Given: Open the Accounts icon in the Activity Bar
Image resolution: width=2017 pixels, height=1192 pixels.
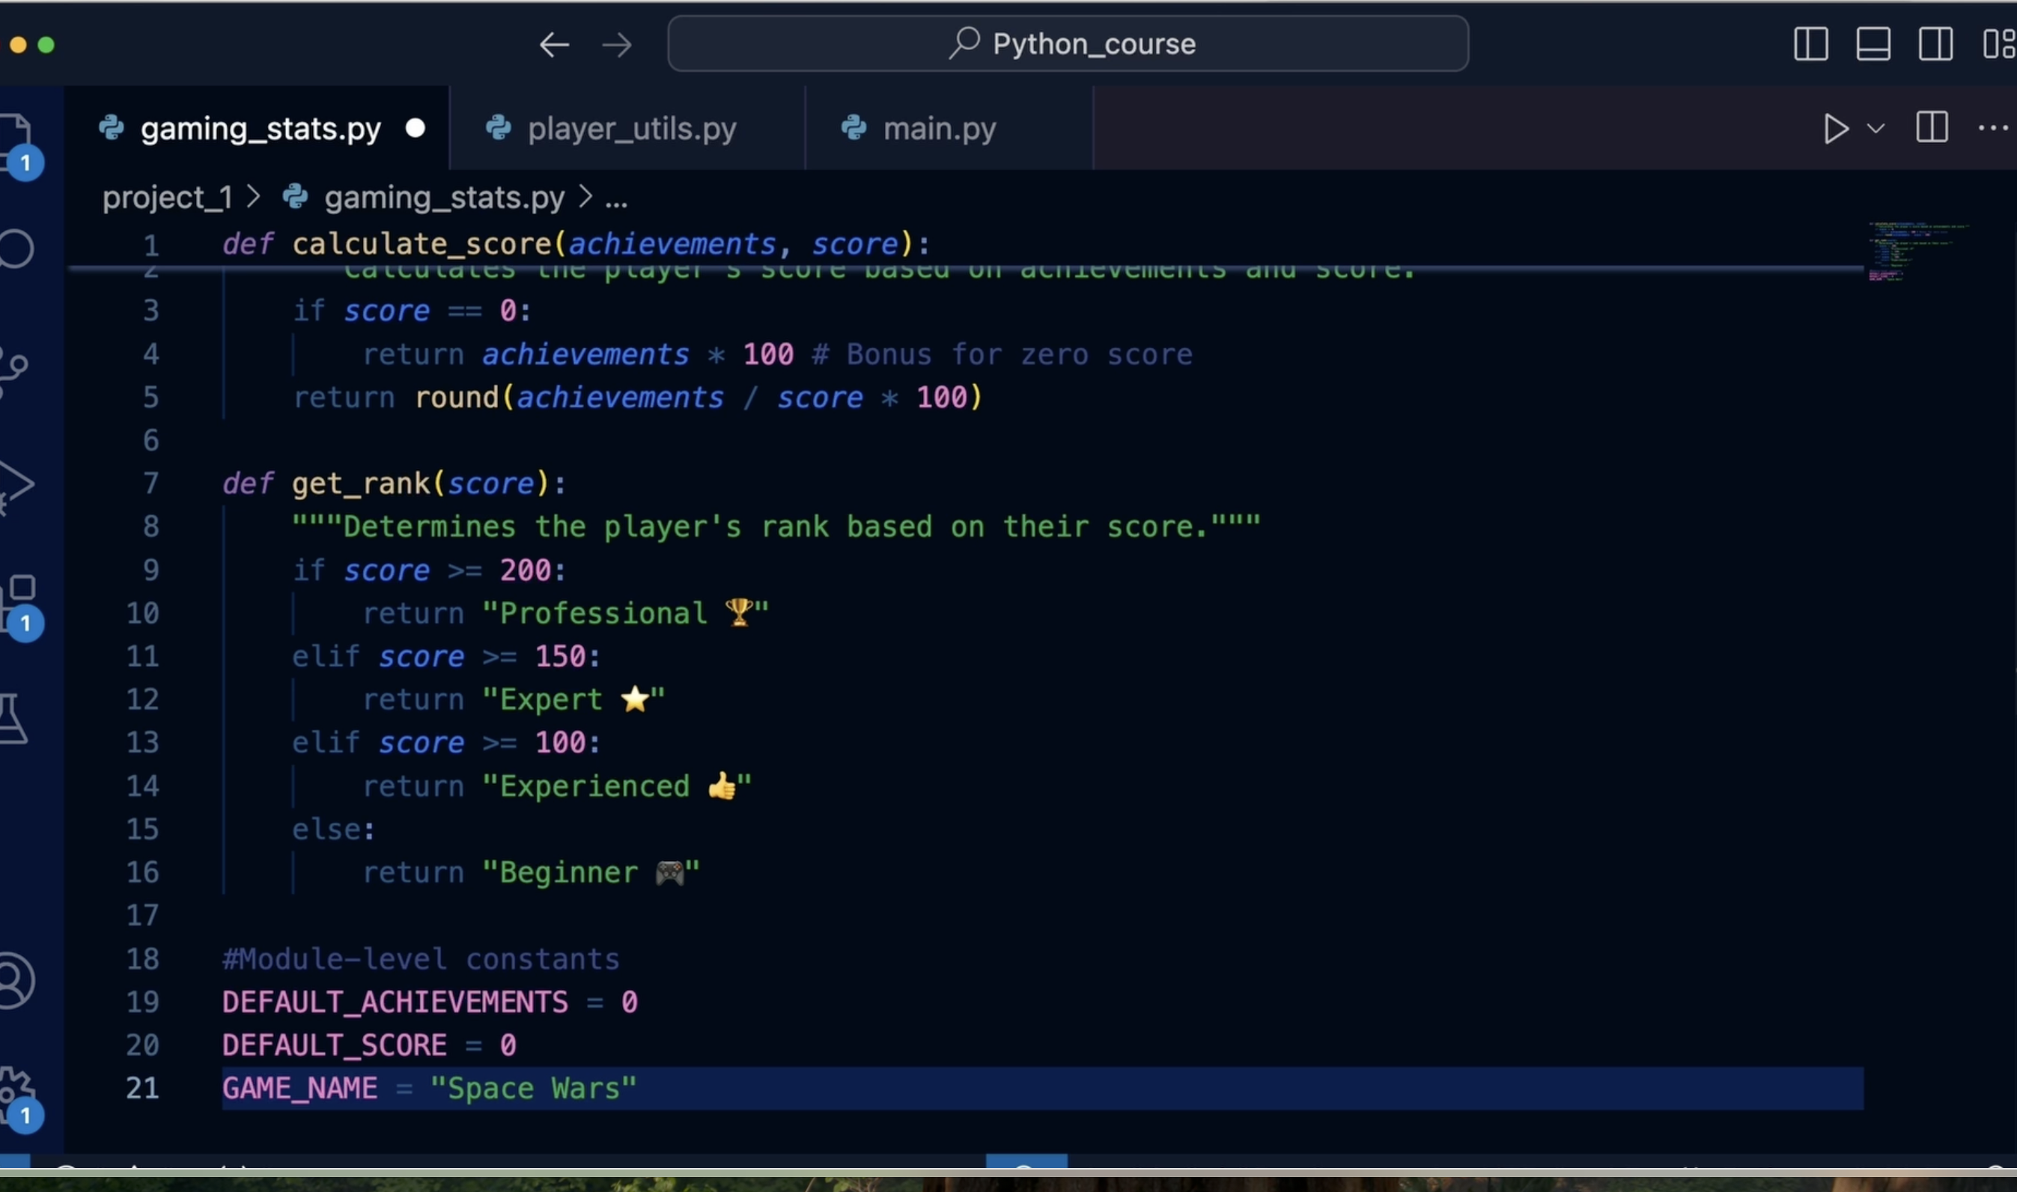Looking at the screenshot, I should tap(16, 980).
